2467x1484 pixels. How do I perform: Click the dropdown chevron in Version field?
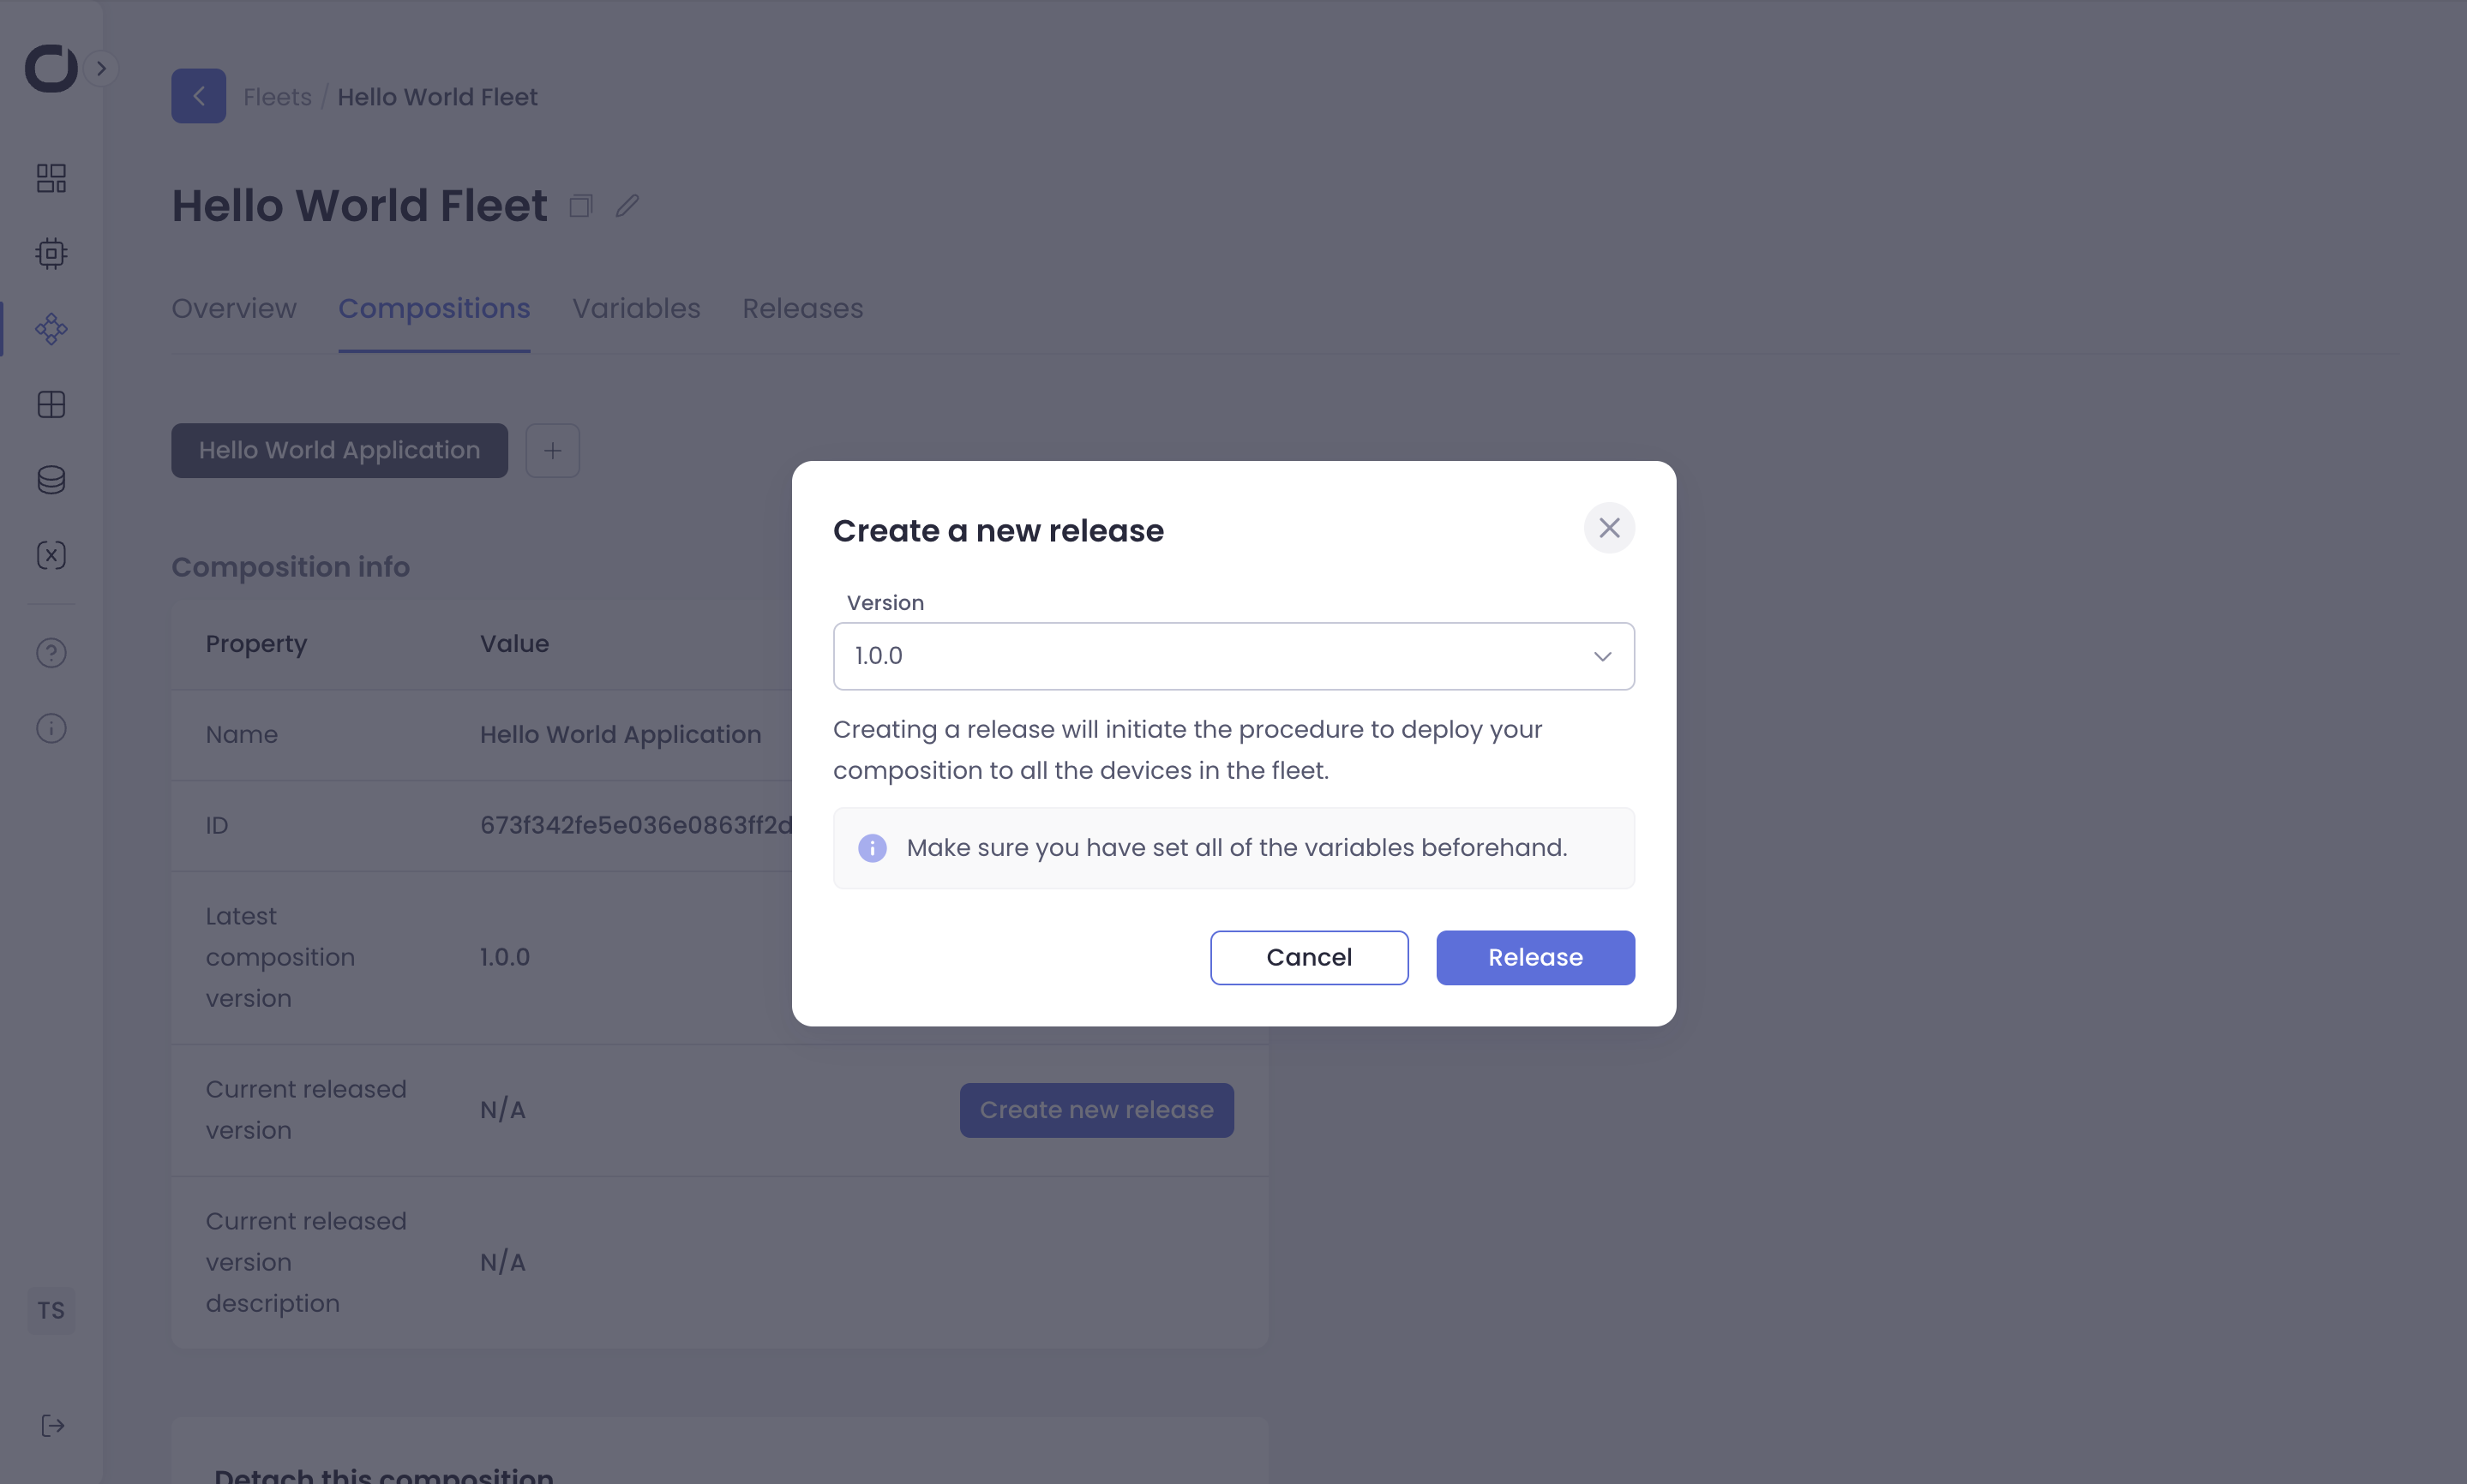[x=1601, y=656]
